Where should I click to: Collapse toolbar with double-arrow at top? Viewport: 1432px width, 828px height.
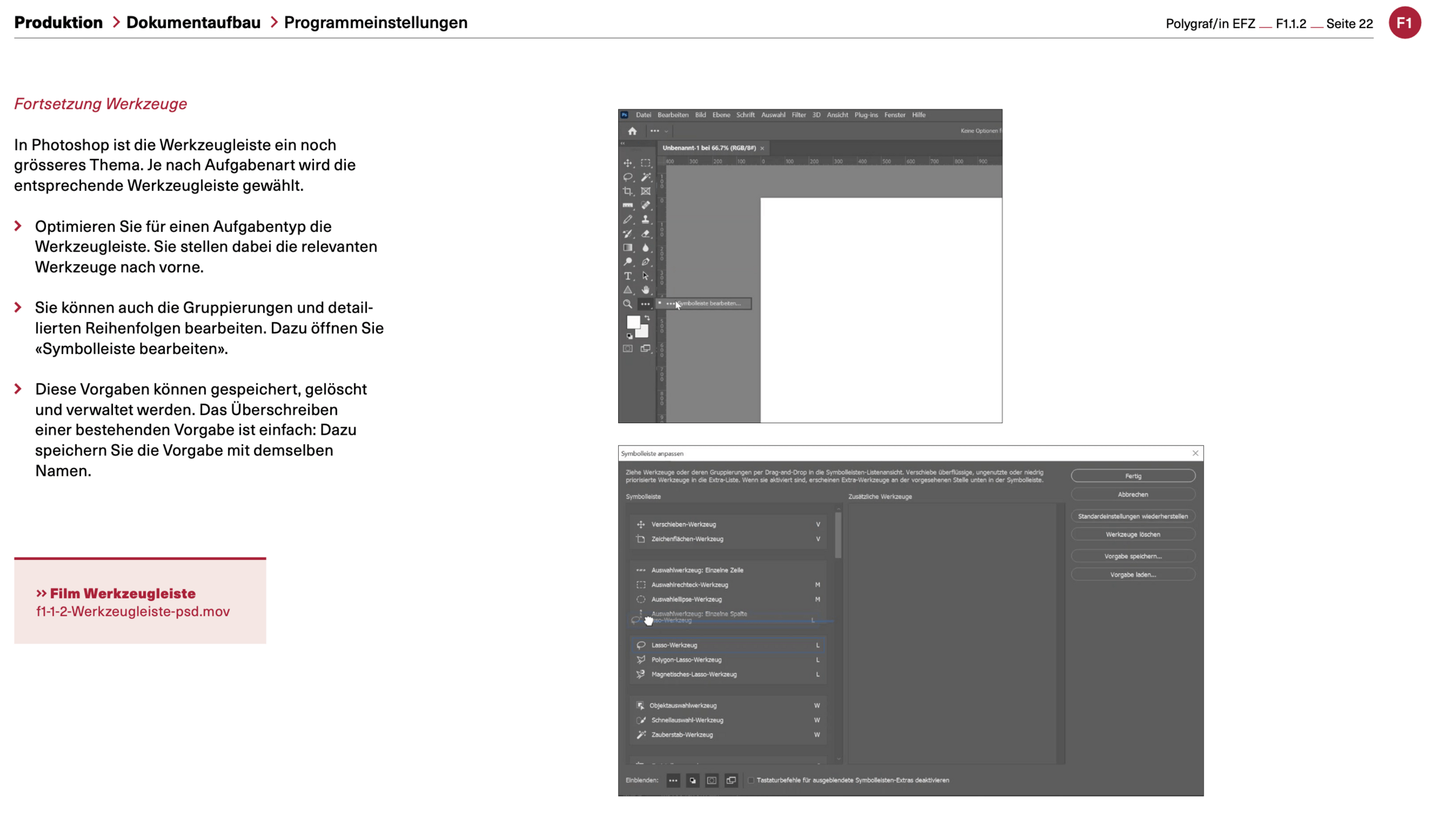622,144
